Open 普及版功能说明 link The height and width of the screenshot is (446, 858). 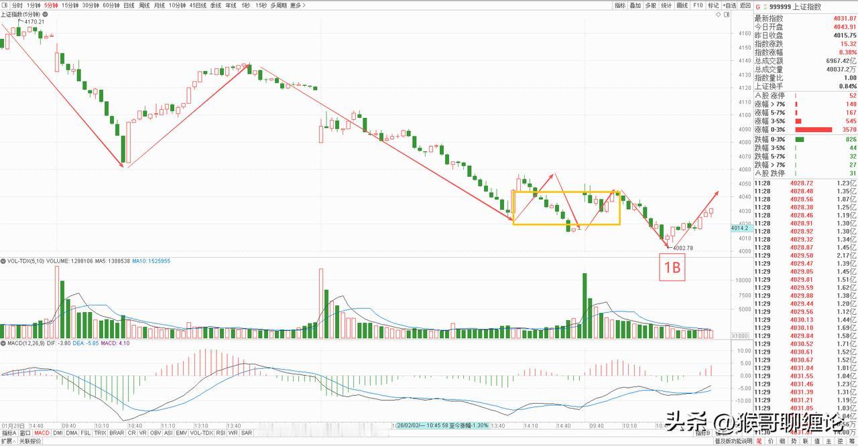(x=734, y=441)
